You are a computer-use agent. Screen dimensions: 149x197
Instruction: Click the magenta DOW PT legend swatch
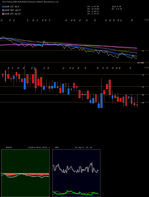(3, 14)
